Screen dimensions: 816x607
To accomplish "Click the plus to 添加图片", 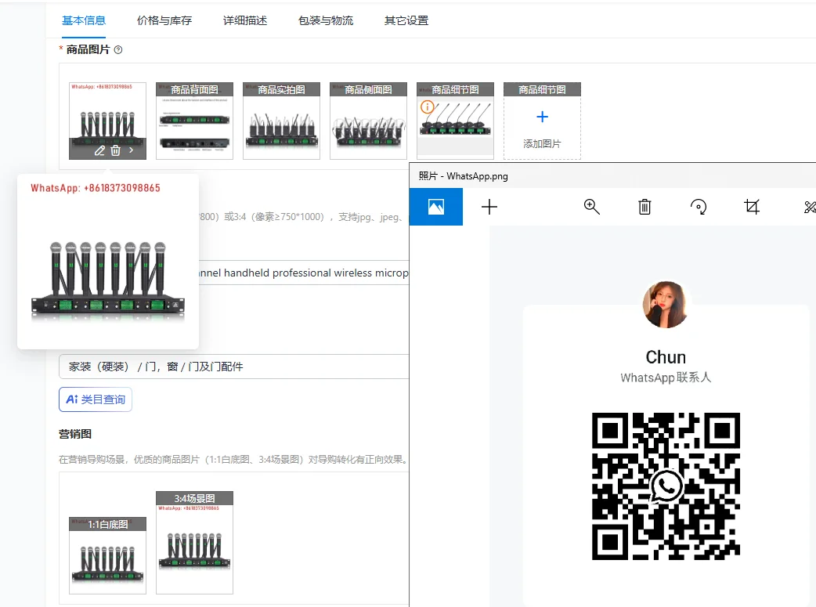I will (x=542, y=117).
